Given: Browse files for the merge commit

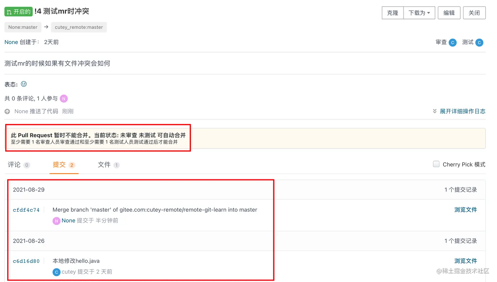Looking at the screenshot, I should point(465,210).
